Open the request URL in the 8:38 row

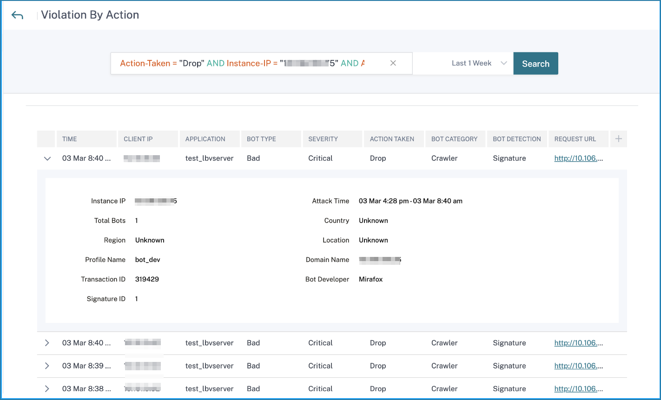(x=579, y=388)
